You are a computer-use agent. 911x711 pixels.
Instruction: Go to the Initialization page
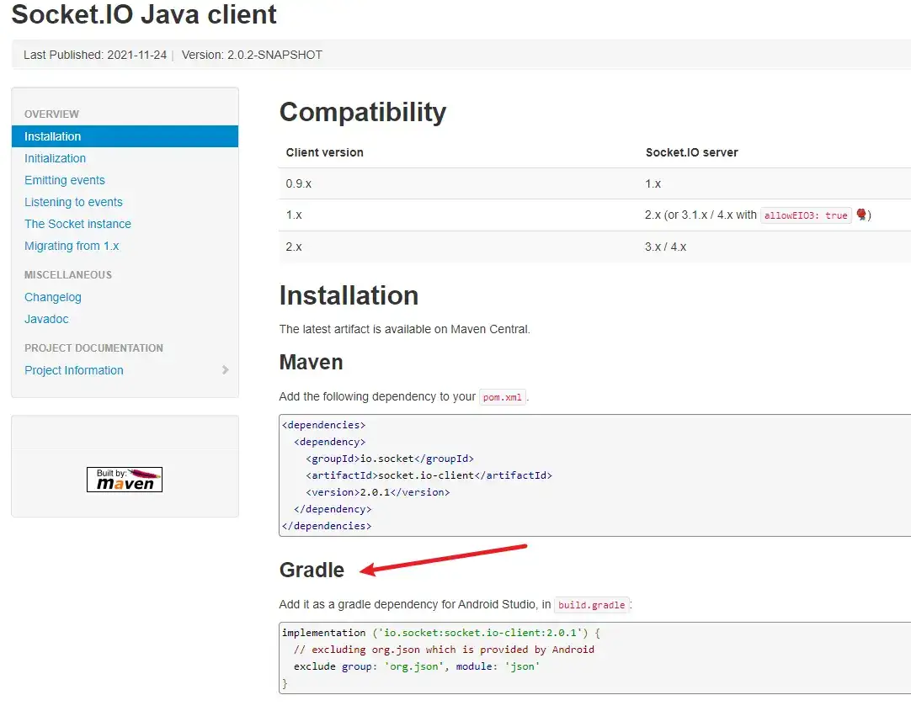56,158
